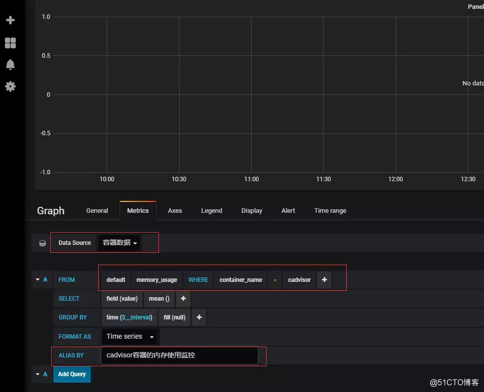484x392 pixels.
Task: Switch to the General tab
Action: pyautogui.click(x=97, y=211)
